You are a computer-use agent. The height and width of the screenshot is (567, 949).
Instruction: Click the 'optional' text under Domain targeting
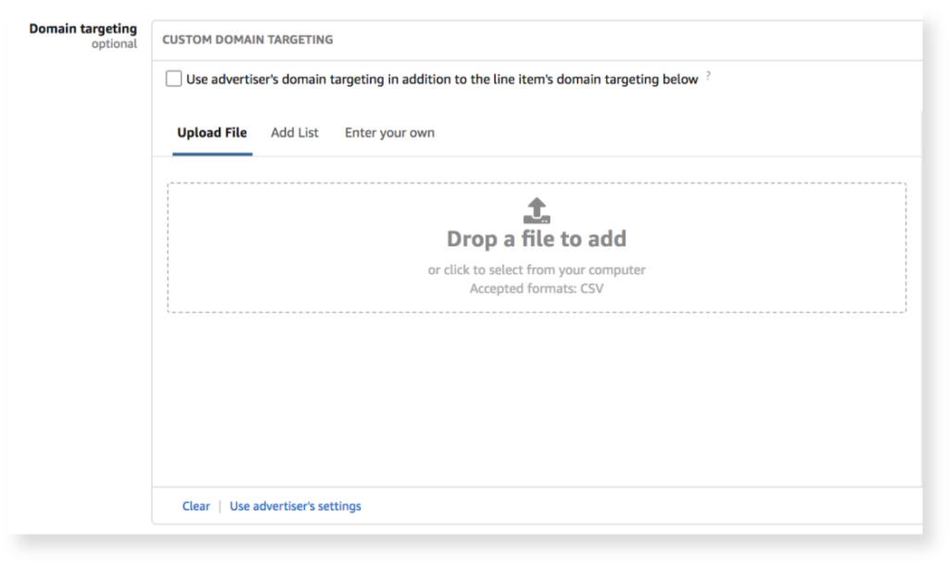pos(114,44)
